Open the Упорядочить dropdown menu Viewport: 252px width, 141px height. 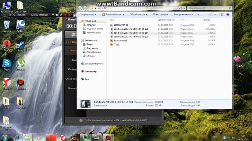(x=88, y=14)
